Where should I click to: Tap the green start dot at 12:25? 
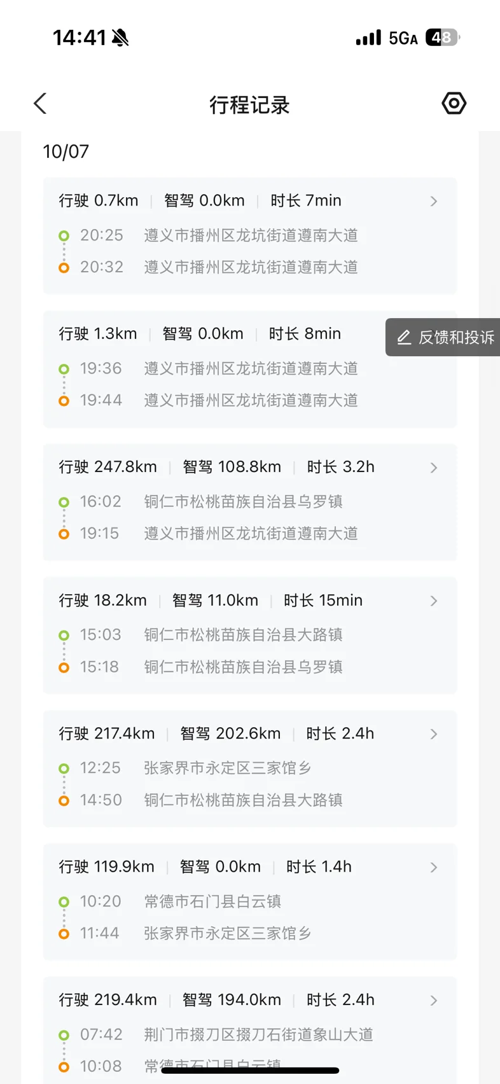(64, 768)
